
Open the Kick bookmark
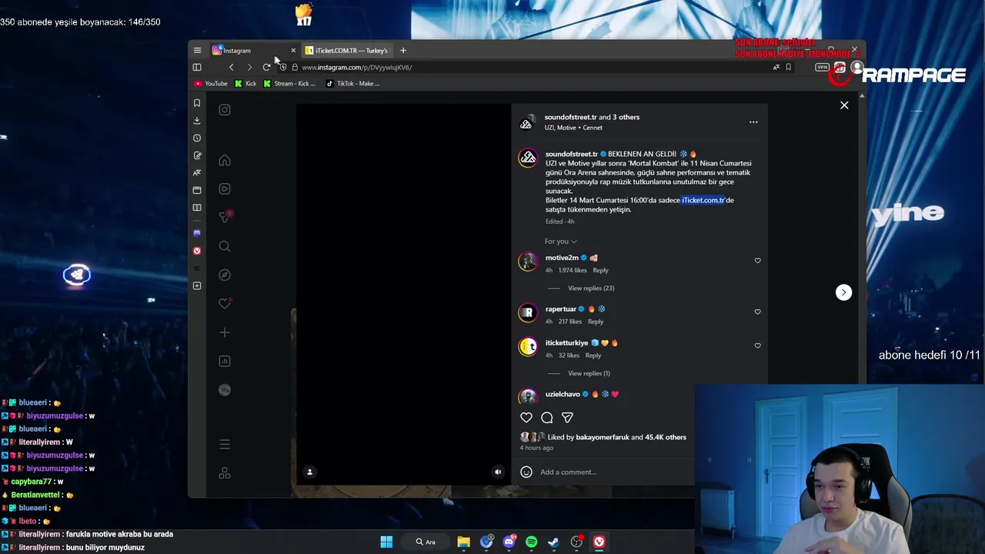point(245,83)
